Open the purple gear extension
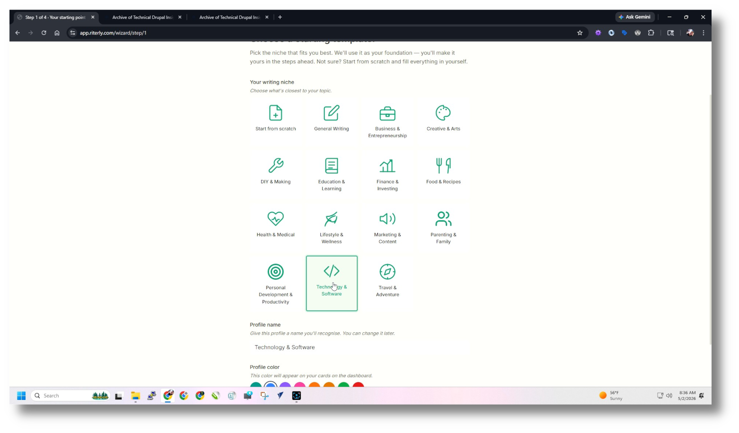This screenshot has height=433, width=739. point(598,33)
